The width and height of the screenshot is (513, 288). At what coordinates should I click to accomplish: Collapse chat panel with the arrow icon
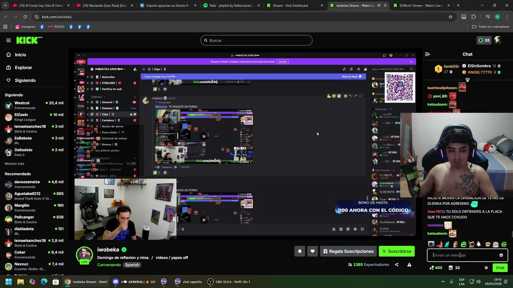click(x=427, y=54)
